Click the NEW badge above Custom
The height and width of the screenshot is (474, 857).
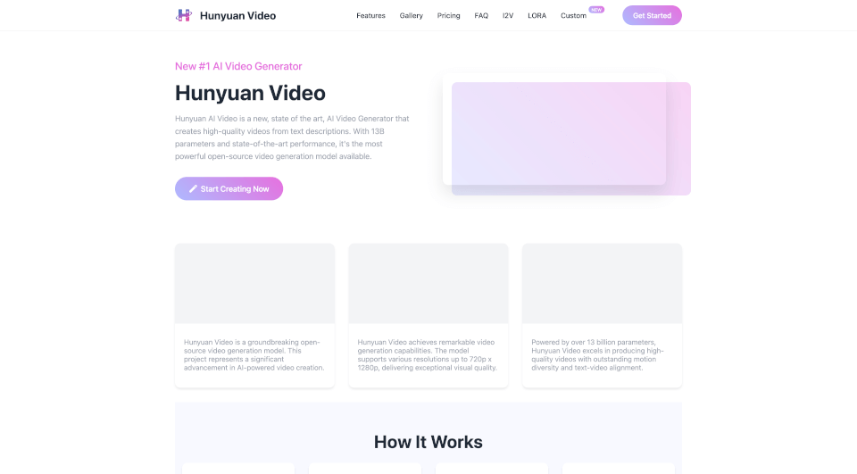(x=596, y=9)
